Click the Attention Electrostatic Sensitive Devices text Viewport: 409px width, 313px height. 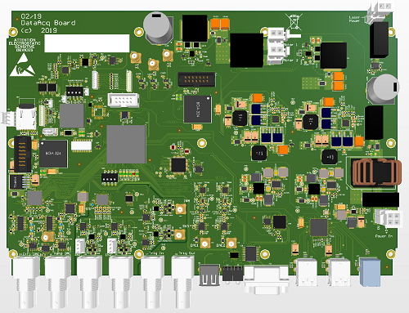pyautogui.click(x=25, y=45)
